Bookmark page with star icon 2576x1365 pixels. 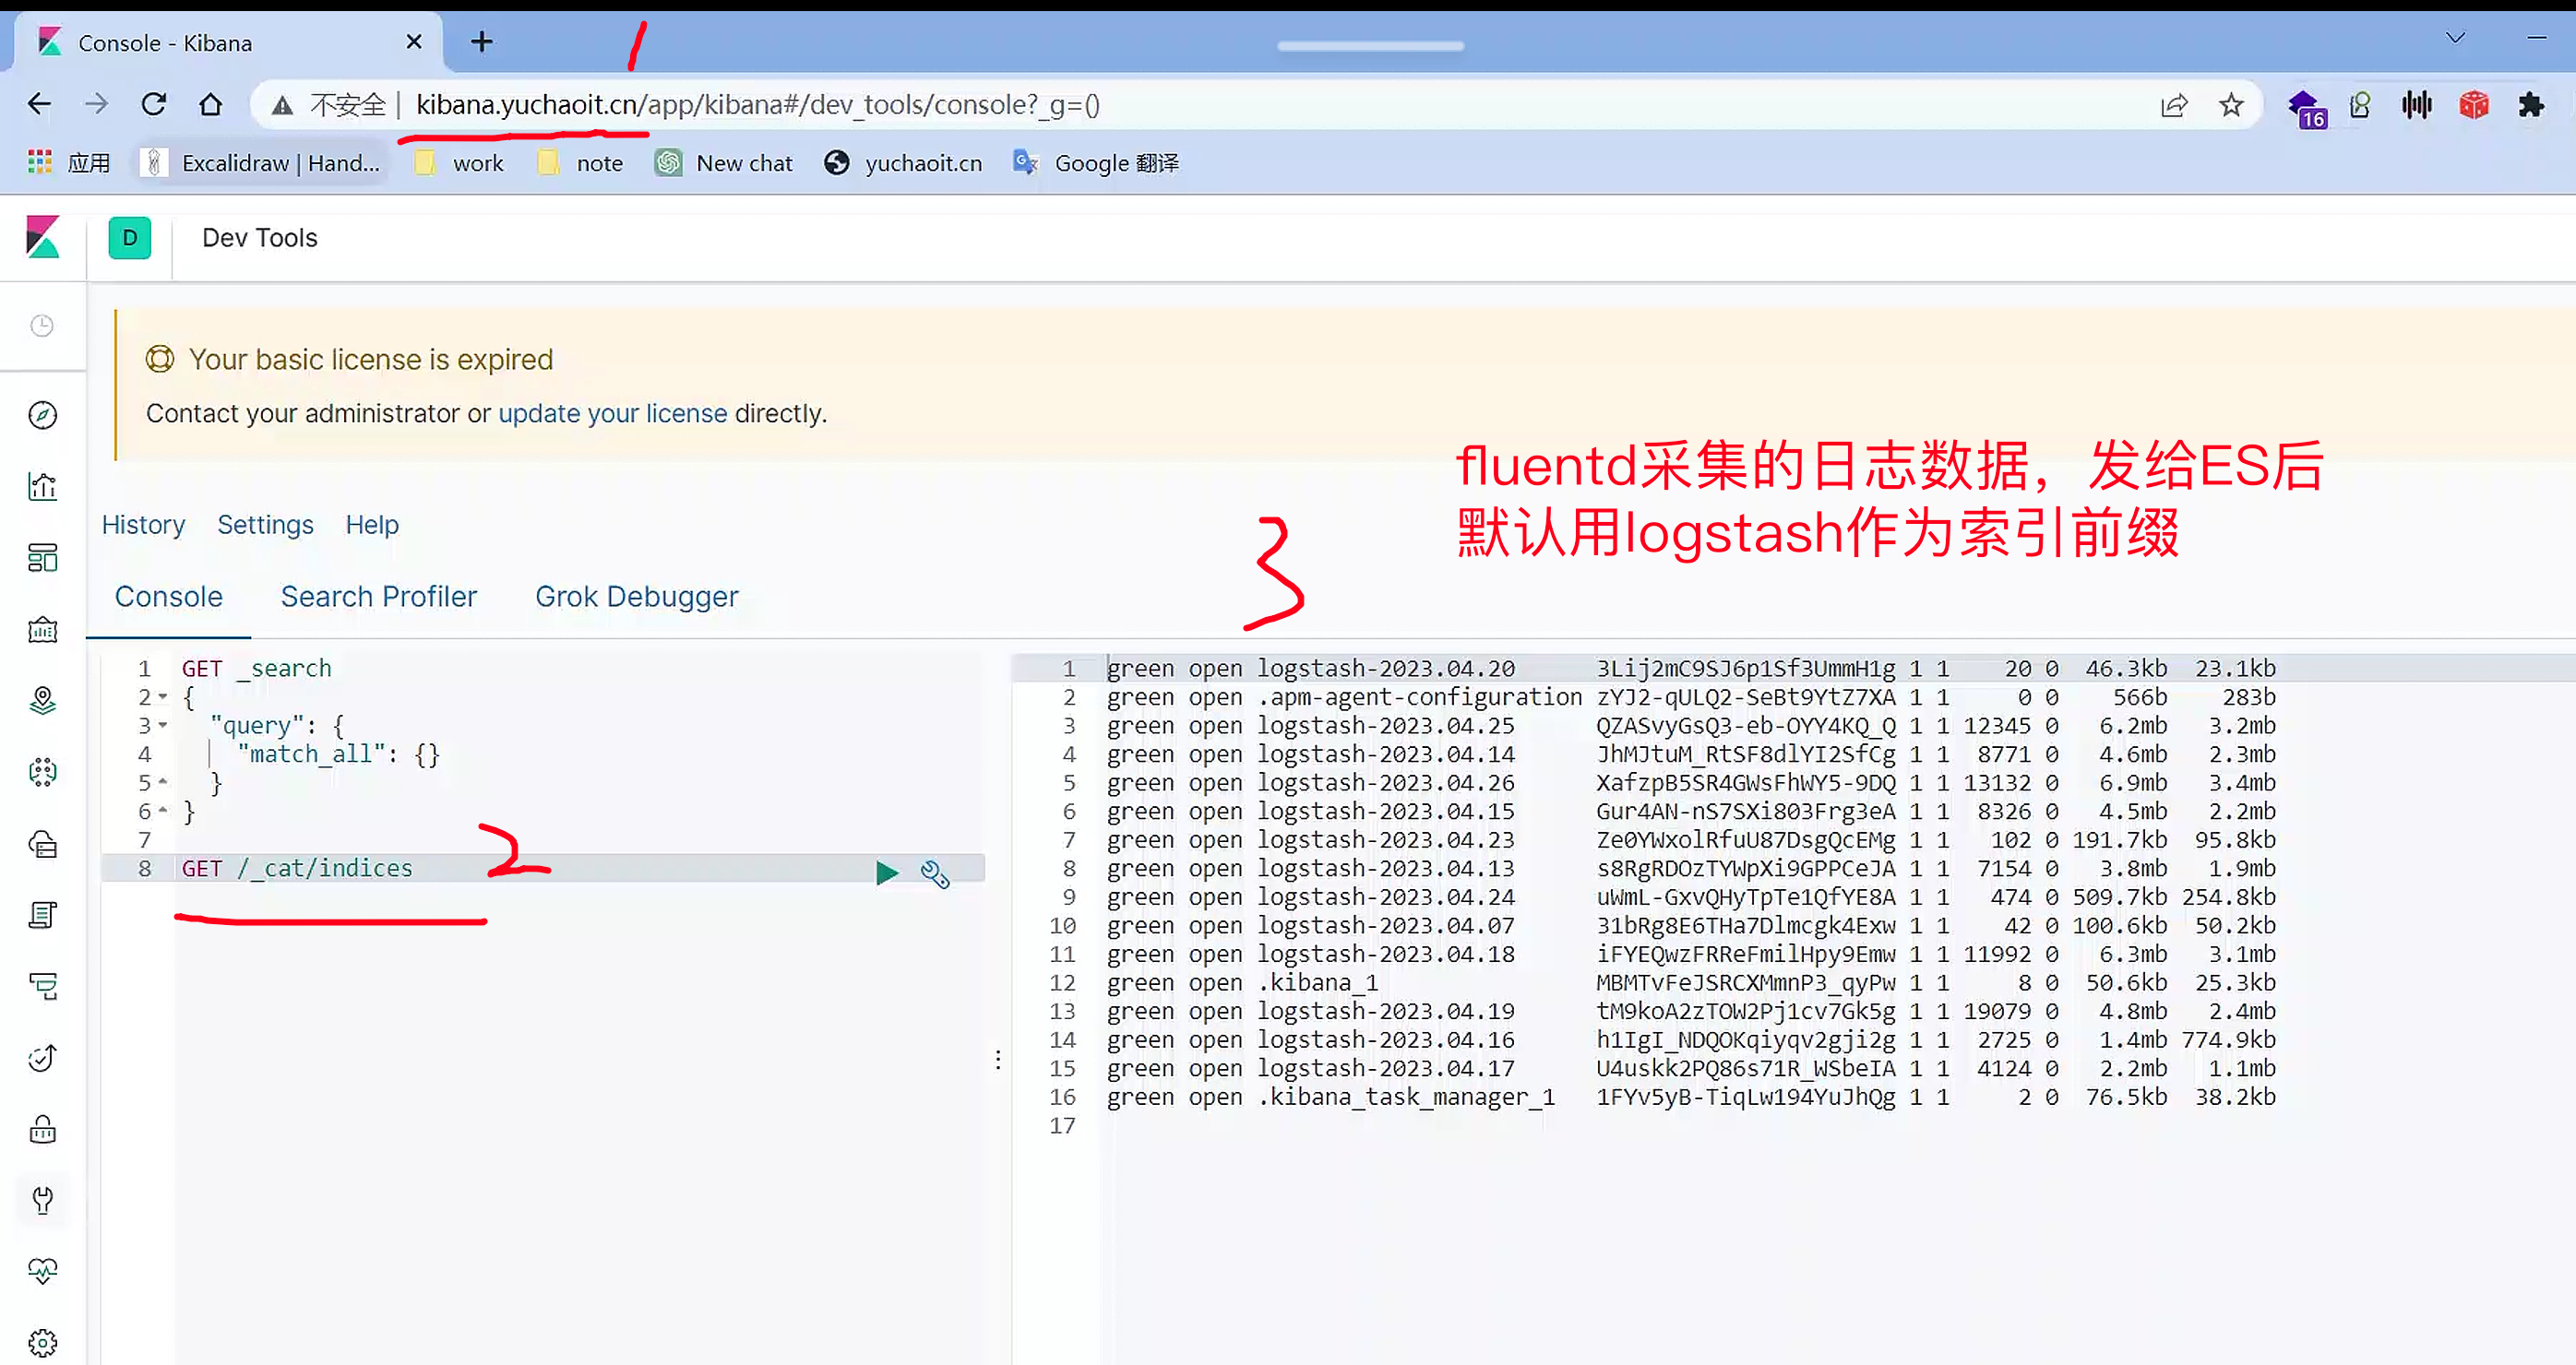click(x=2230, y=105)
